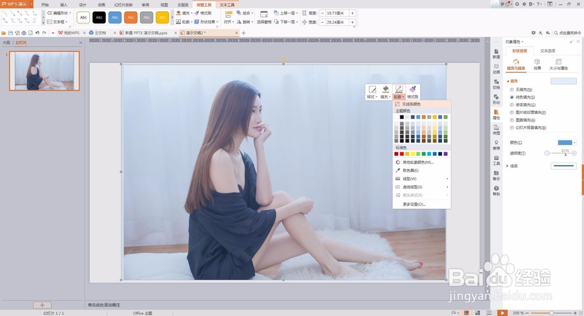Image resolution: width=584 pixels, height=316 pixels.
Task: Select the 效果 icon in properties panel
Action: 537,64
